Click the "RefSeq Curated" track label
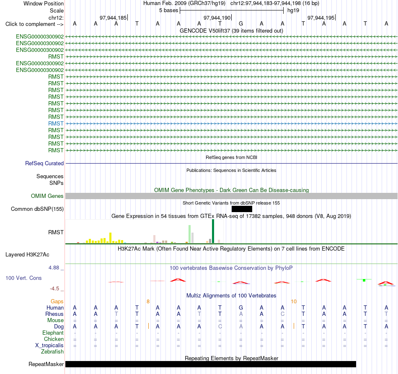The height and width of the screenshot is (374, 398). pos(44,164)
